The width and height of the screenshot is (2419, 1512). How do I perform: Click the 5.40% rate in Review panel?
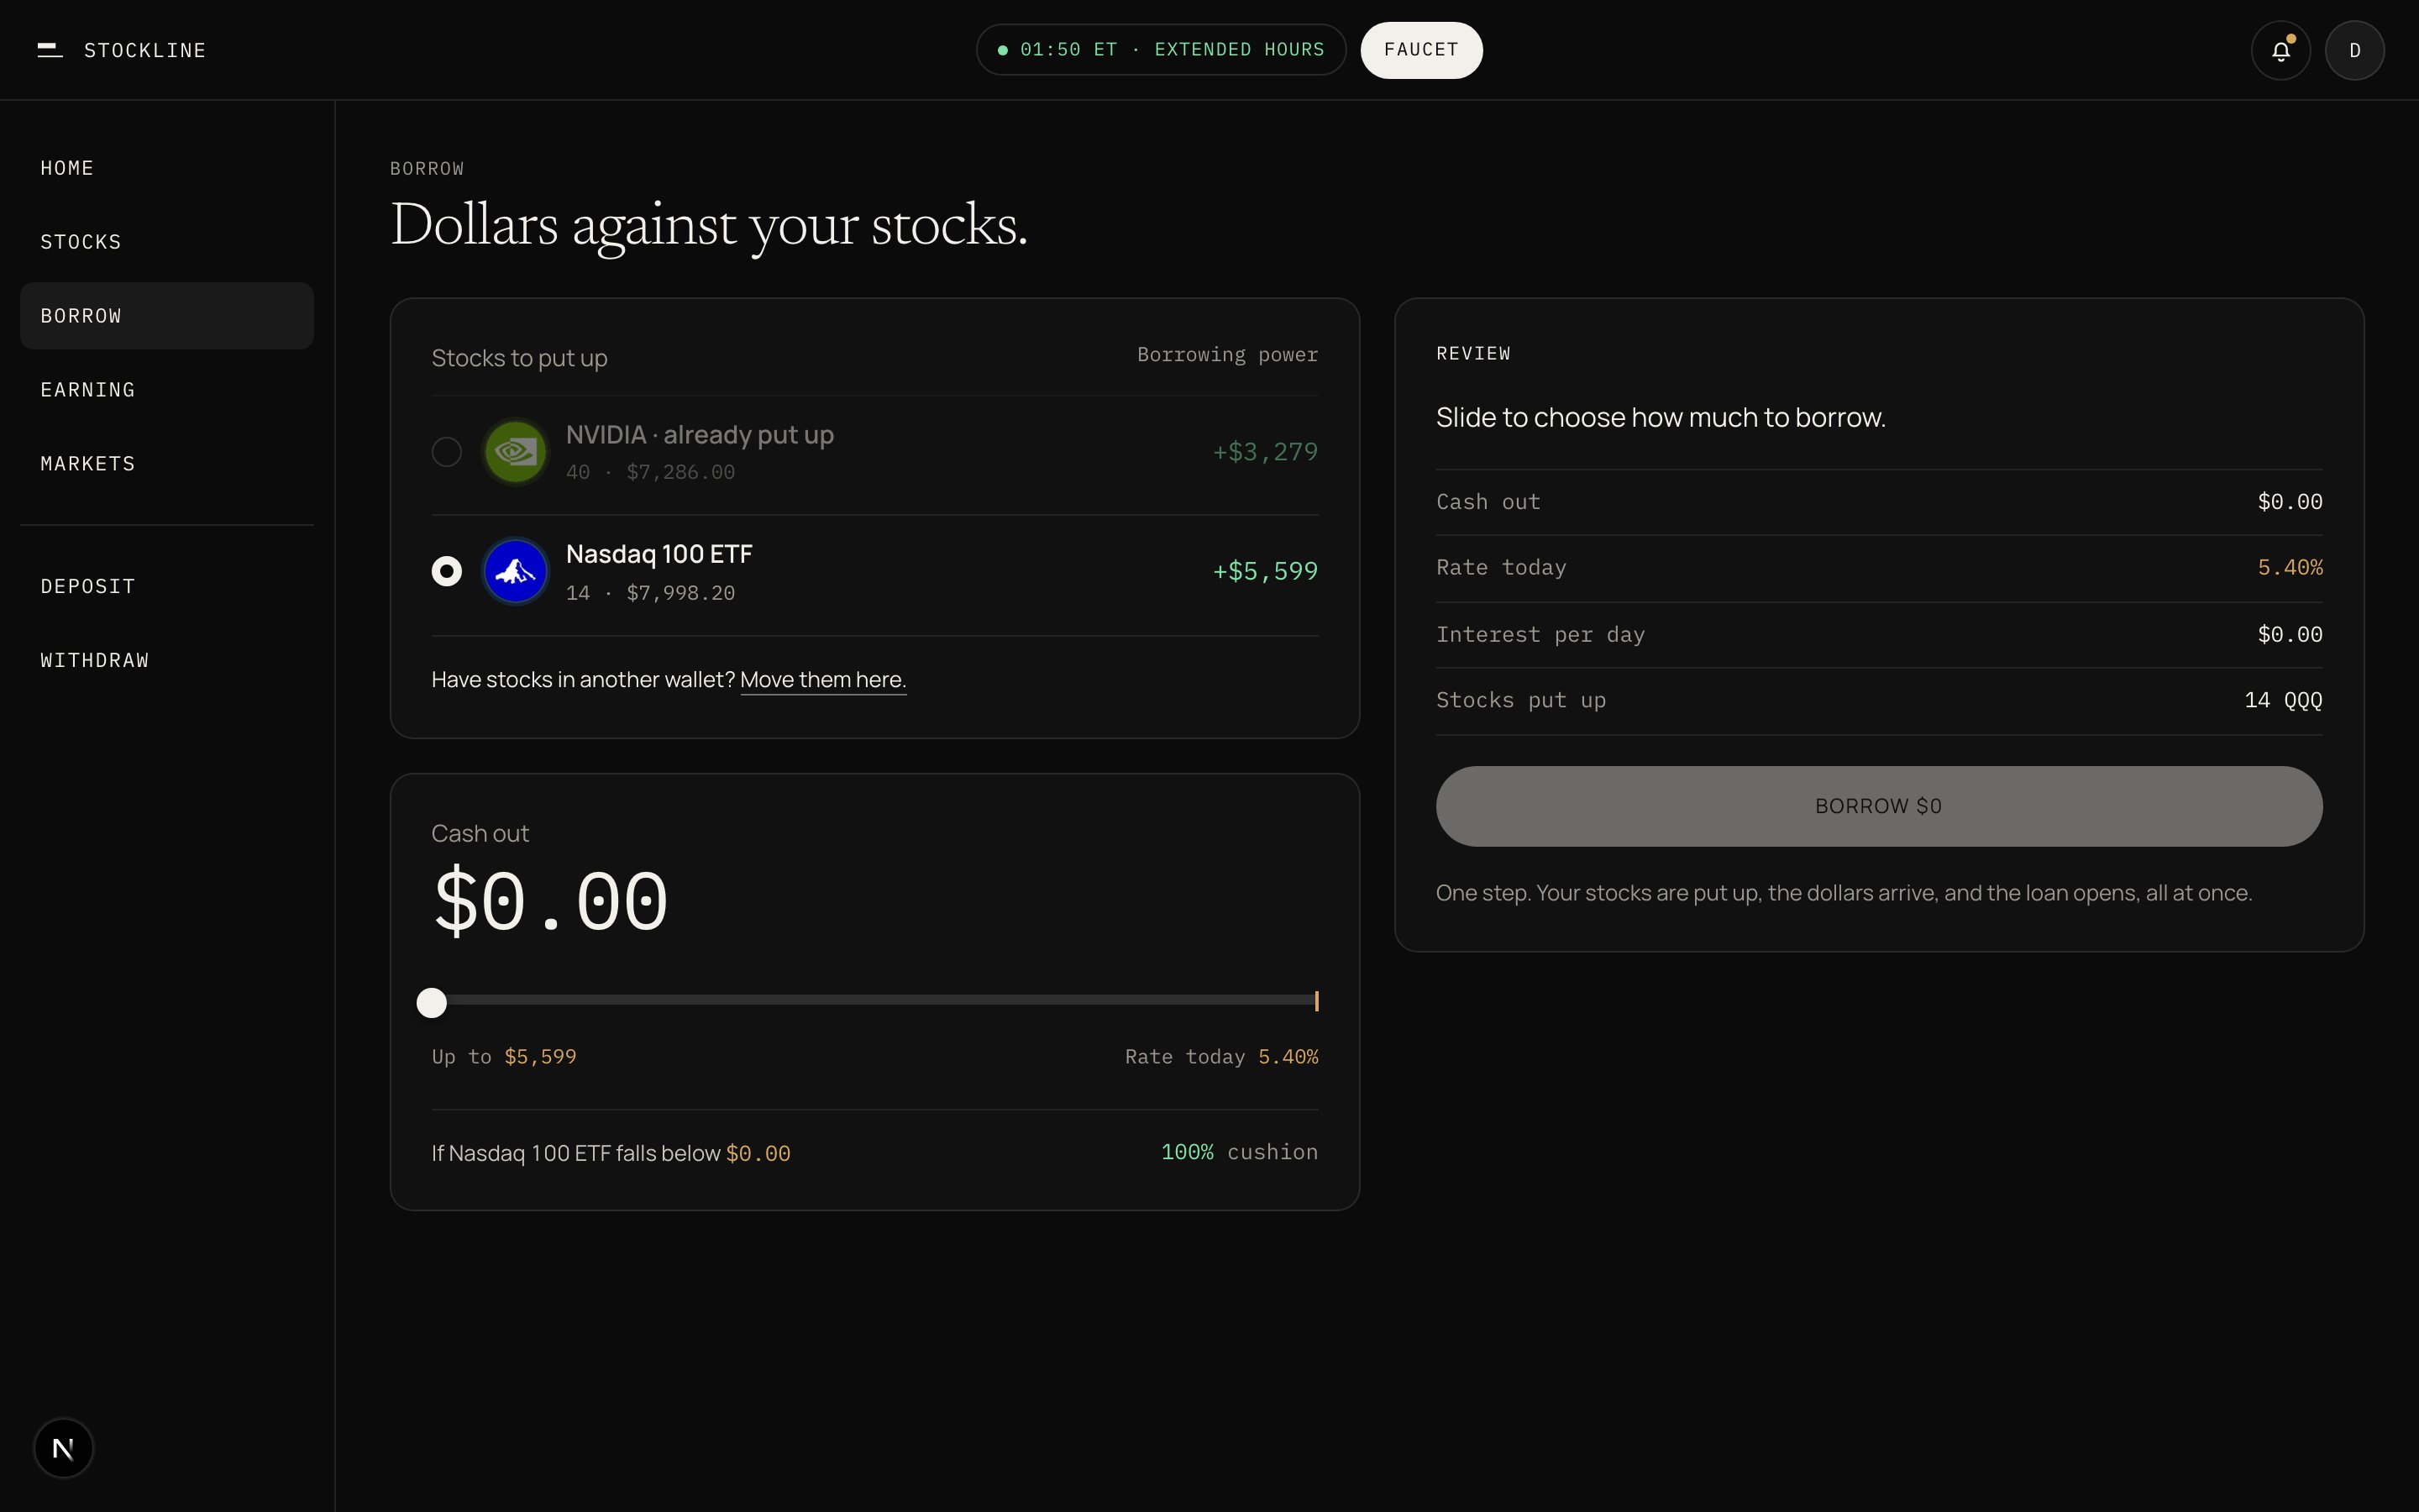click(2290, 567)
